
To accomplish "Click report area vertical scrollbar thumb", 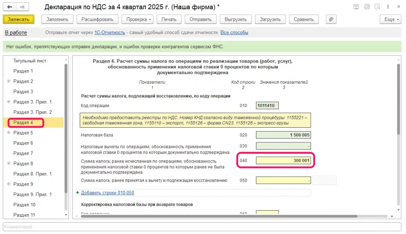I will click(398, 99).
